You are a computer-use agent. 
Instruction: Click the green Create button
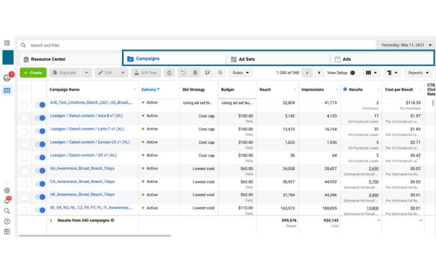click(33, 72)
